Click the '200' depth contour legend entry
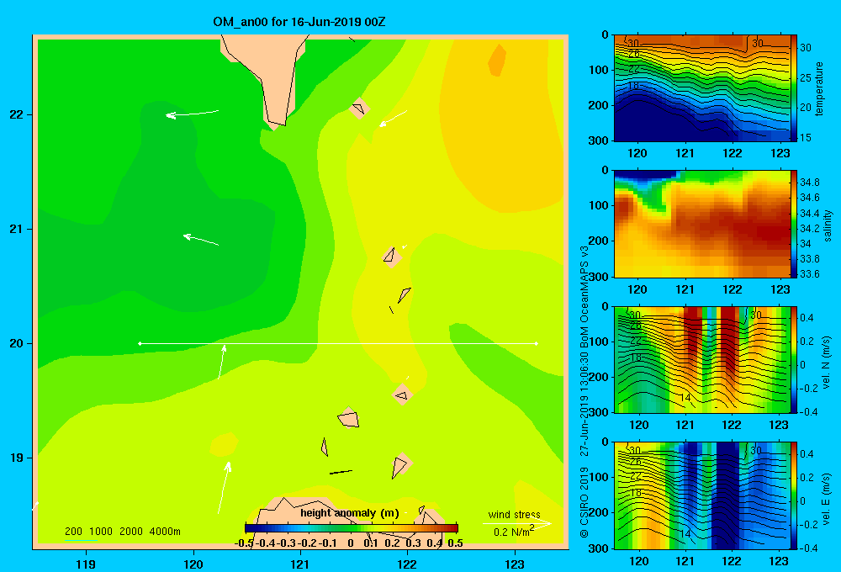This screenshot has height=572, width=841. pos(73,532)
